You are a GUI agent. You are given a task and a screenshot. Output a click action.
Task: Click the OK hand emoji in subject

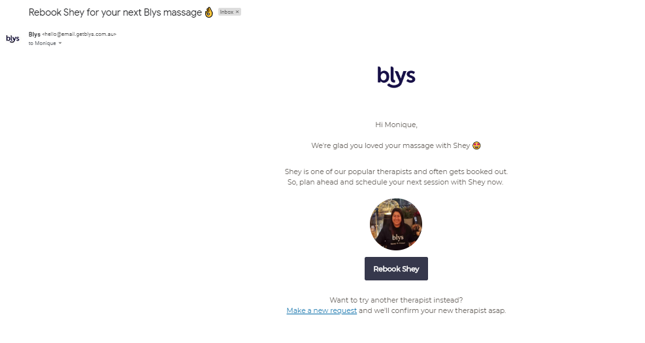pyautogui.click(x=209, y=12)
